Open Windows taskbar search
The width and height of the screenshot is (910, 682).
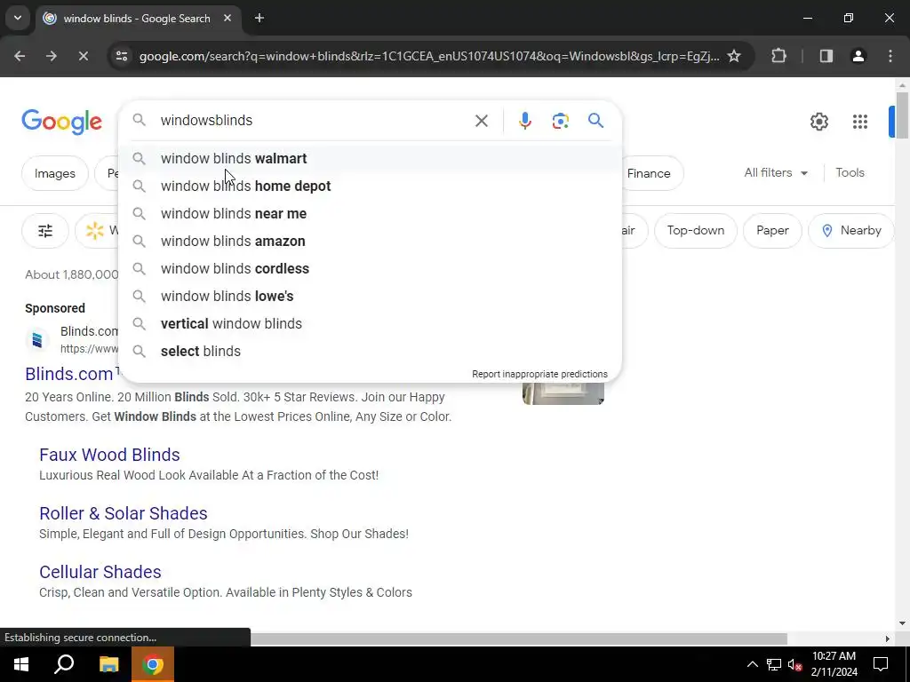click(x=64, y=664)
